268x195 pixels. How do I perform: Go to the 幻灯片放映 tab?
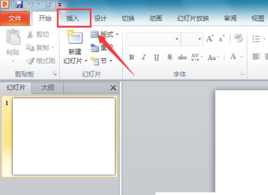point(193,18)
